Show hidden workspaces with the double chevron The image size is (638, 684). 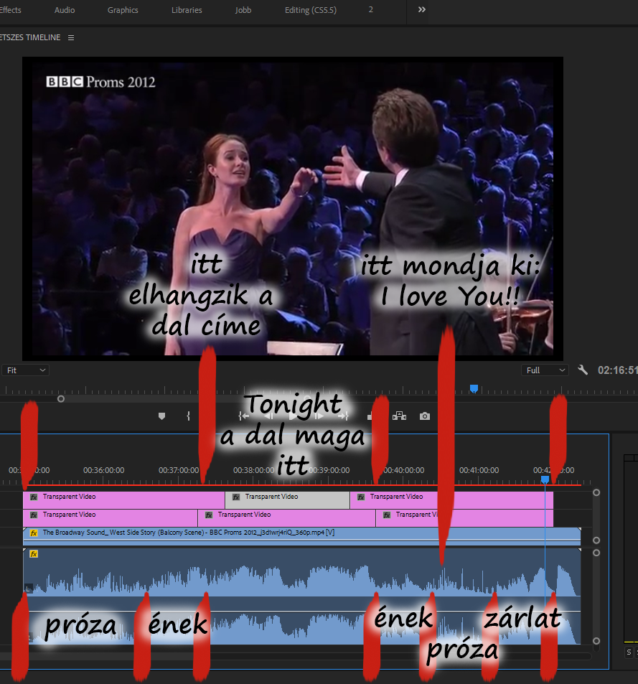pyautogui.click(x=421, y=9)
